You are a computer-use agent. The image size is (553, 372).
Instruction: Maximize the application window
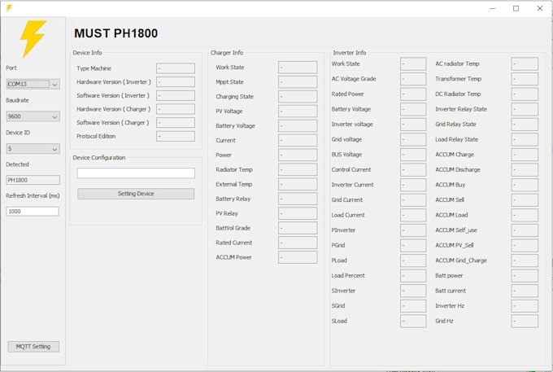point(516,8)
